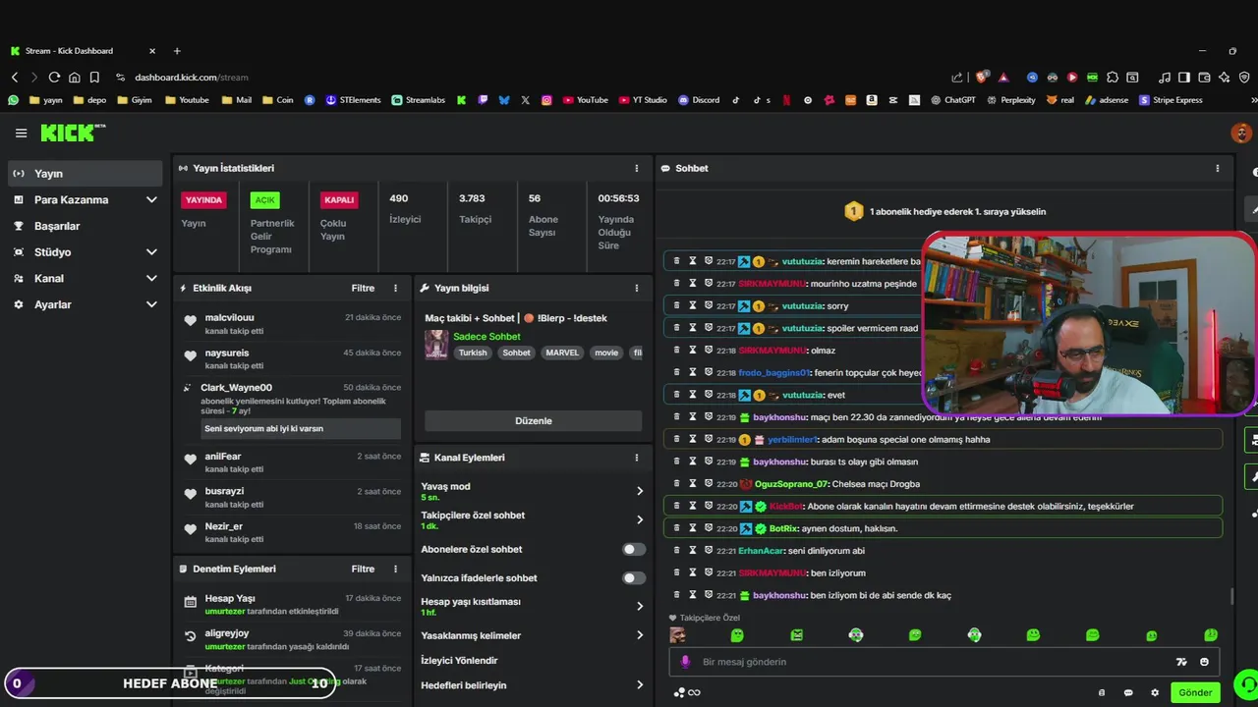The height and width of the screenshot is (707, 1258).
Task: Click the speech bubble icon beside Gönder
Action: pos(1128,693)
